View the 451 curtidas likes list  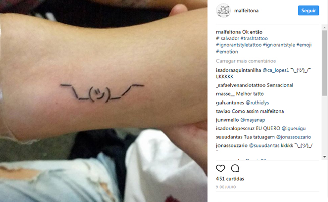(230, 179)
